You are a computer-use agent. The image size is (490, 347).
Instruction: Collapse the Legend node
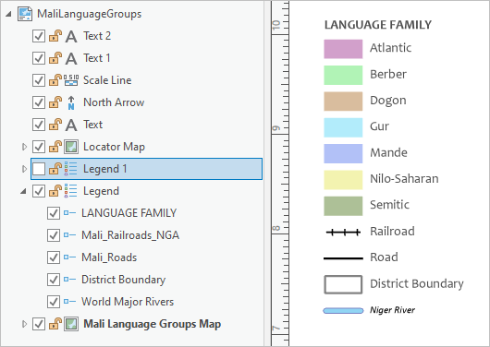click(23, 191)
